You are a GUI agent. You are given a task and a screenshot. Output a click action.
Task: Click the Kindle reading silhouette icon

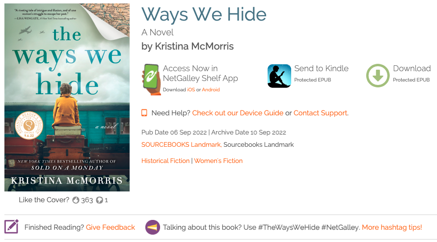tap(279, 76)
